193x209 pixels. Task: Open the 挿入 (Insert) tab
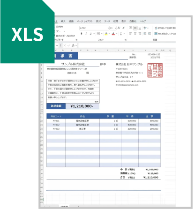click(63, 21)
